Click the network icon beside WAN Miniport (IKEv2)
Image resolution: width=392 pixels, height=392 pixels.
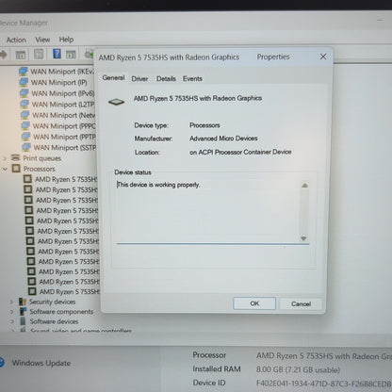click(24, 72)
